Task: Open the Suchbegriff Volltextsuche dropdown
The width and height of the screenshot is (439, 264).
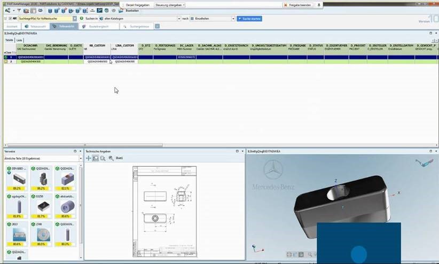Action: [x=75, y=19]
